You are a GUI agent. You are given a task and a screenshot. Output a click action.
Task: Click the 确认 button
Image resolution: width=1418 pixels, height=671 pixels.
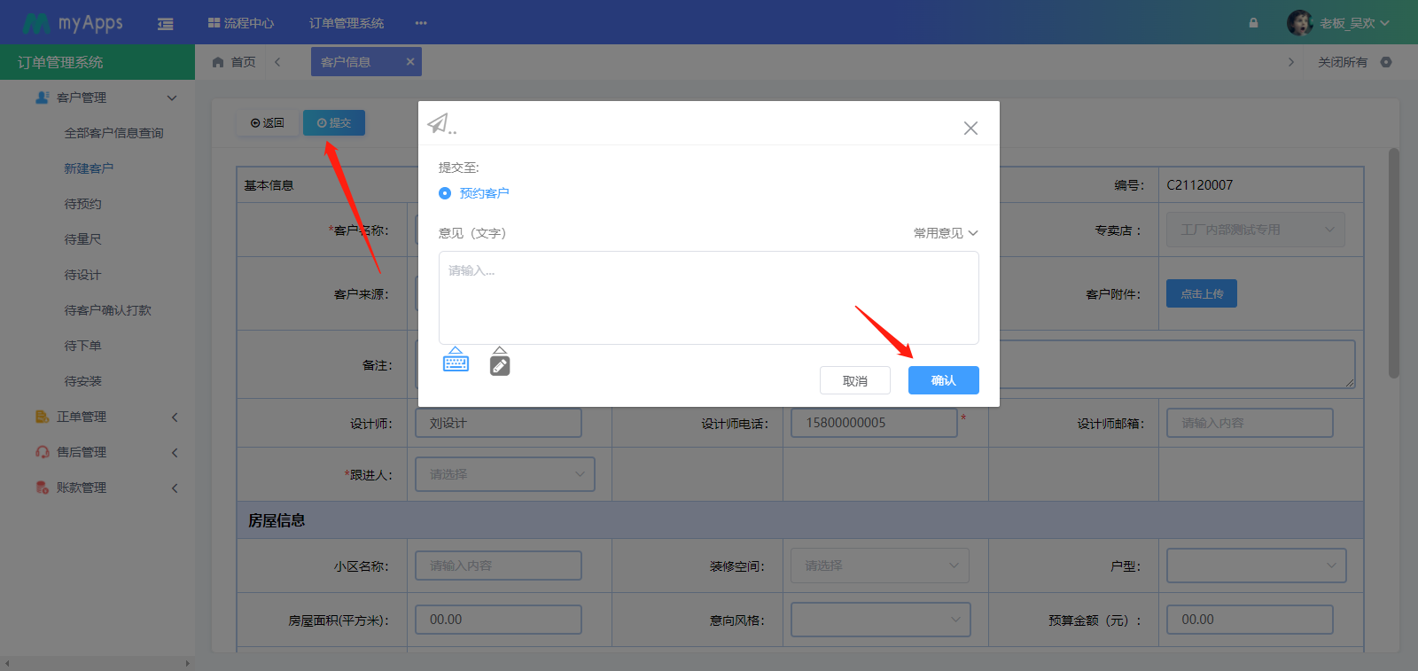click(943, 380)
